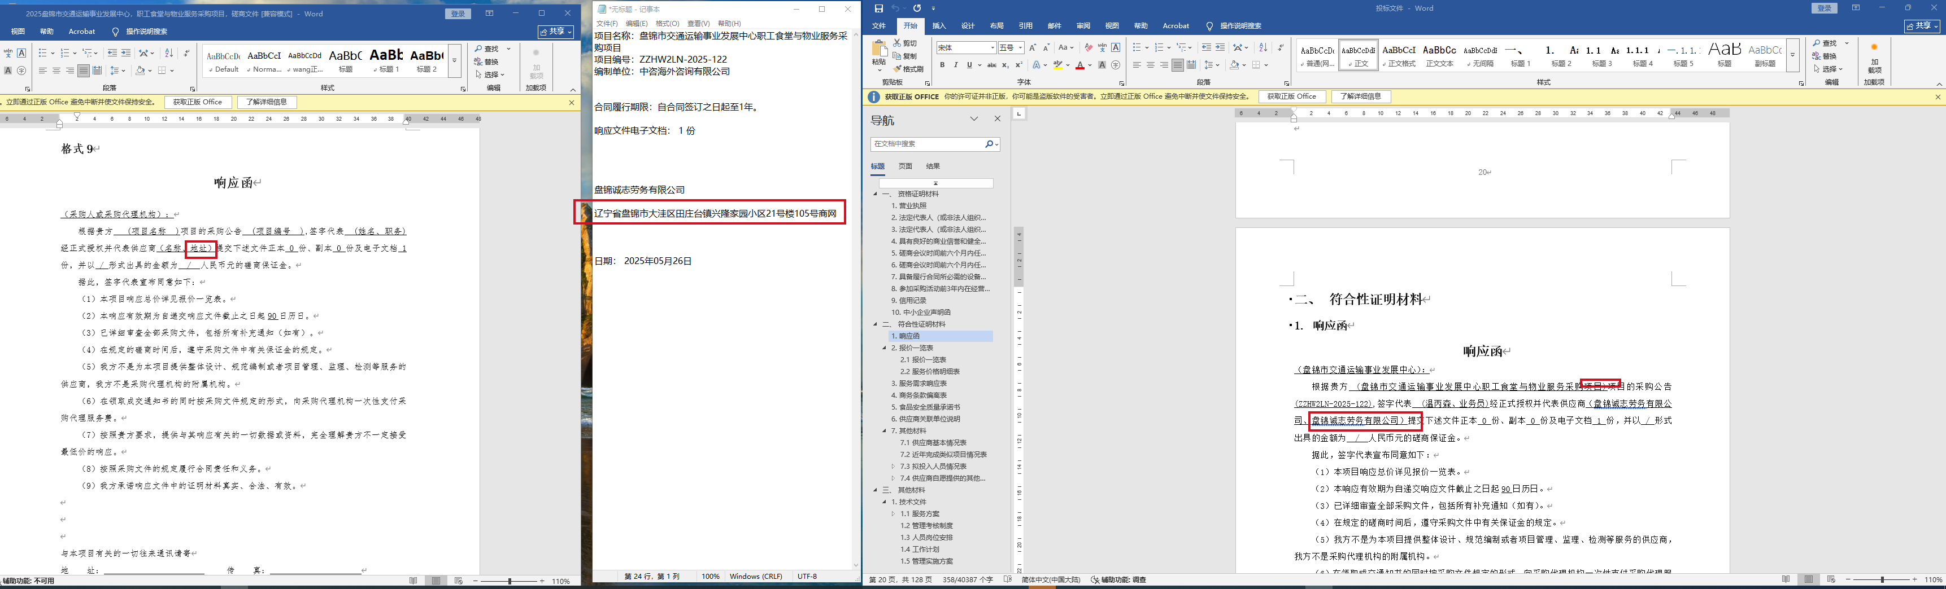Collapse the 二、符合性证明材料 tree node

coord(876,324)
